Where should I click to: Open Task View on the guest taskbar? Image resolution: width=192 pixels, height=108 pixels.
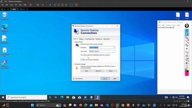click(x=56, y=97)
